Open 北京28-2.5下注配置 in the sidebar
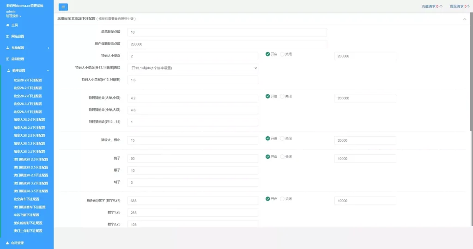Screen dimensions: 473x249 (x=28, y=88)
